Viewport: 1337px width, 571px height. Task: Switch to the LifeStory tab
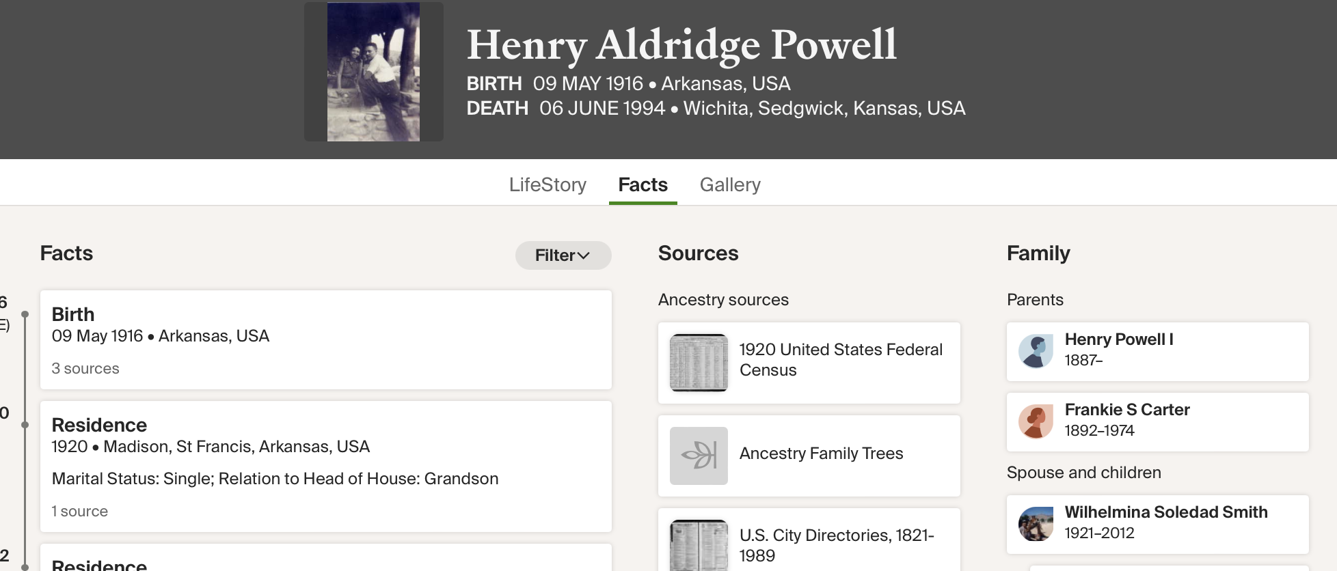click(x=548, y=184)
